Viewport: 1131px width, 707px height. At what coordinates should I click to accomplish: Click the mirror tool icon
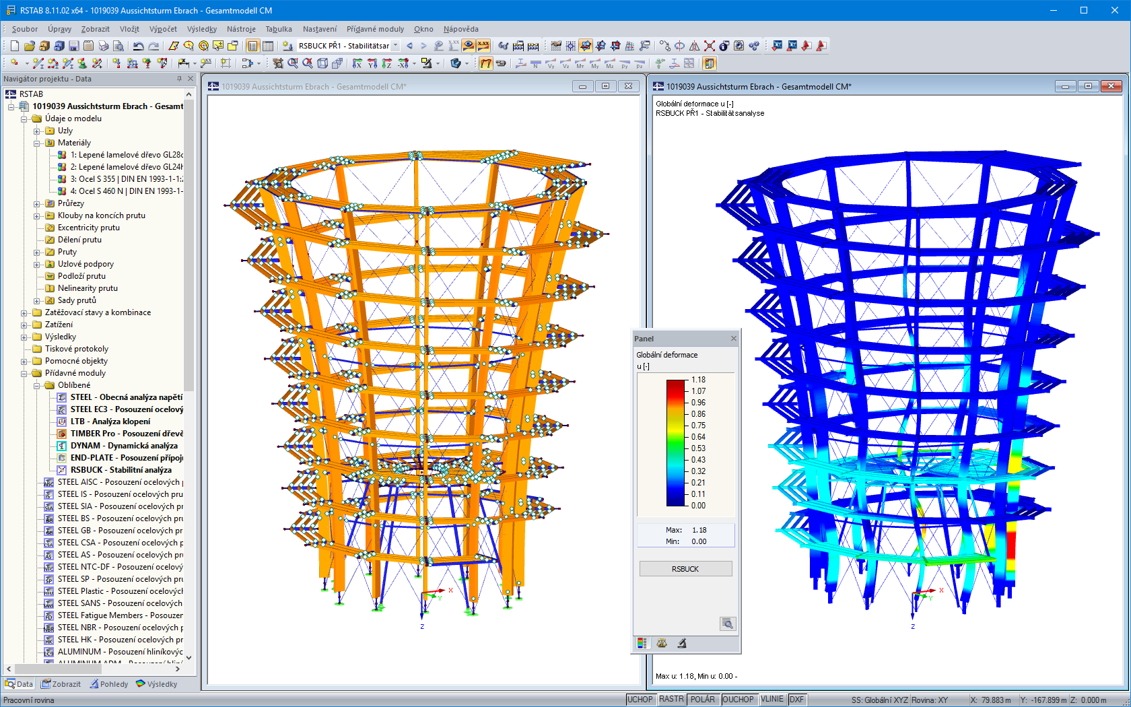click(x=694, y=46)
